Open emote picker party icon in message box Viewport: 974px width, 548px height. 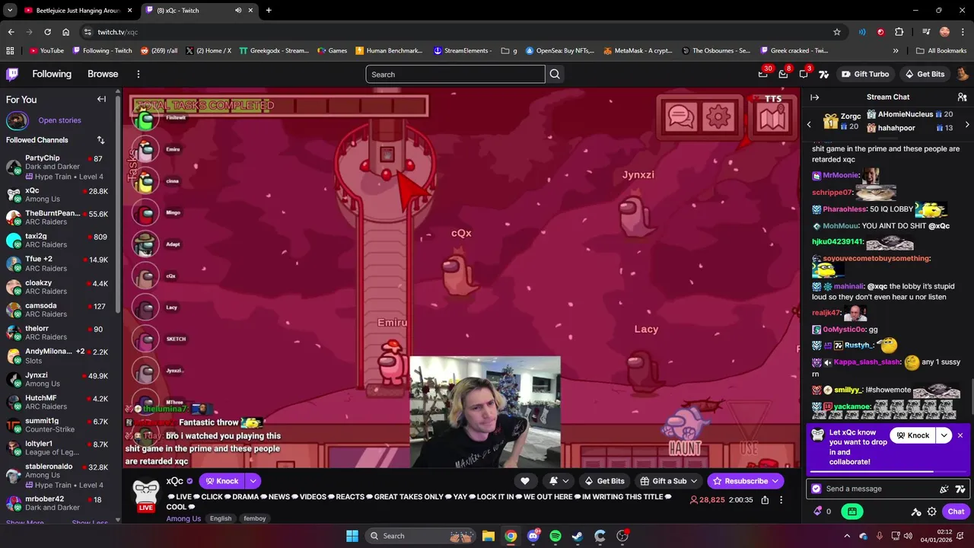point(944,489)
